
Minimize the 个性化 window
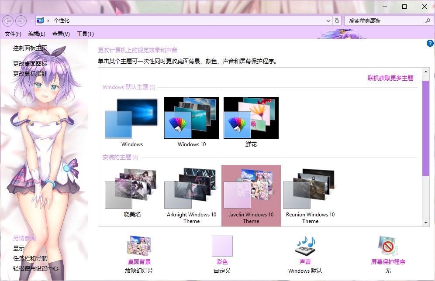384,7
